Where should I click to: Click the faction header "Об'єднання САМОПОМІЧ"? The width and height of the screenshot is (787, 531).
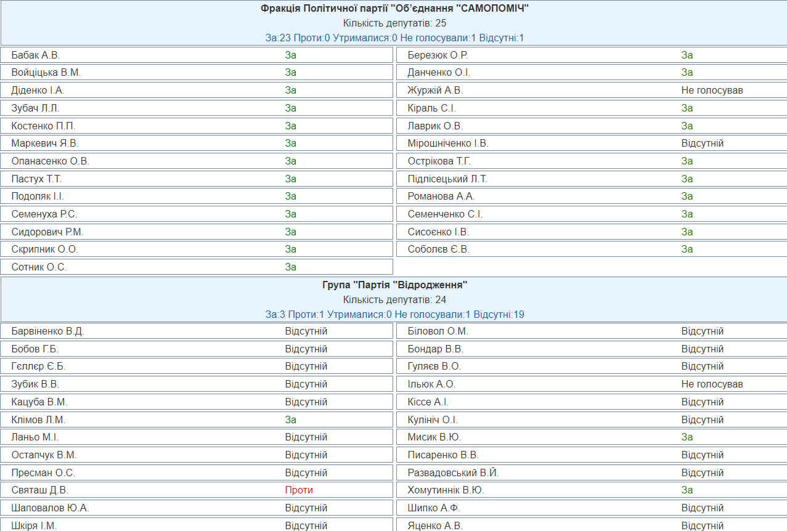(x=394, y=8)
